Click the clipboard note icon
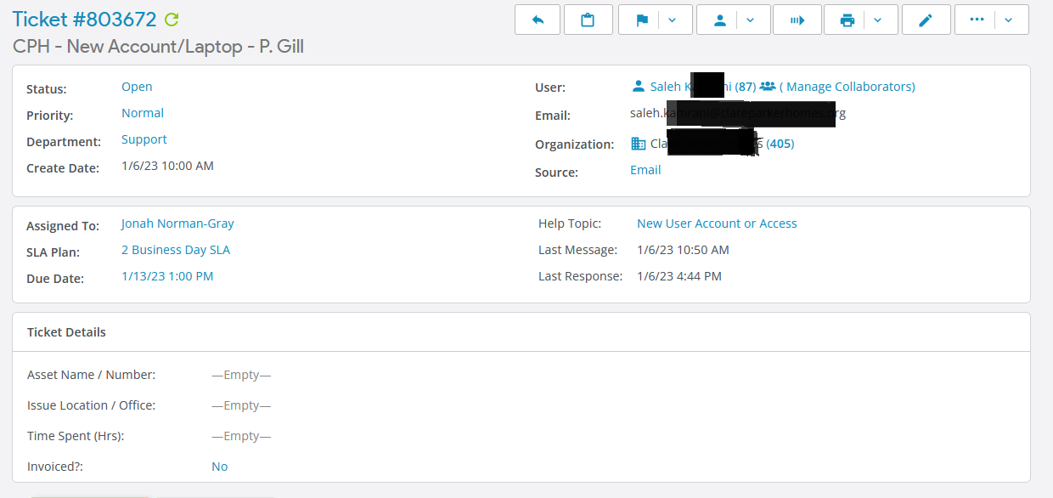1053x498 pixels. point(588,20)
